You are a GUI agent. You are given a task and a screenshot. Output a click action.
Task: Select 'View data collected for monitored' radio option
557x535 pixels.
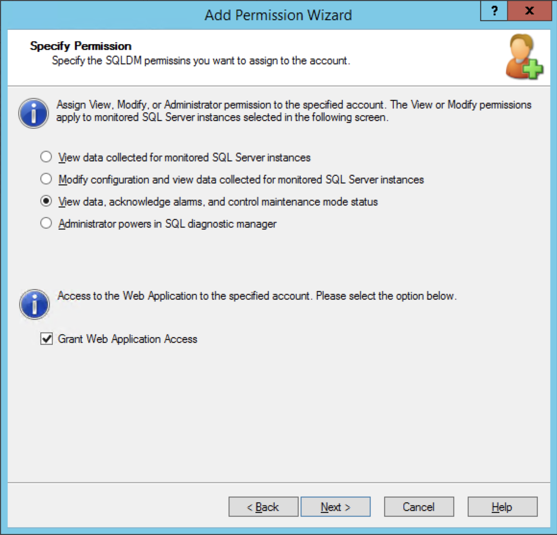(46, 157)
